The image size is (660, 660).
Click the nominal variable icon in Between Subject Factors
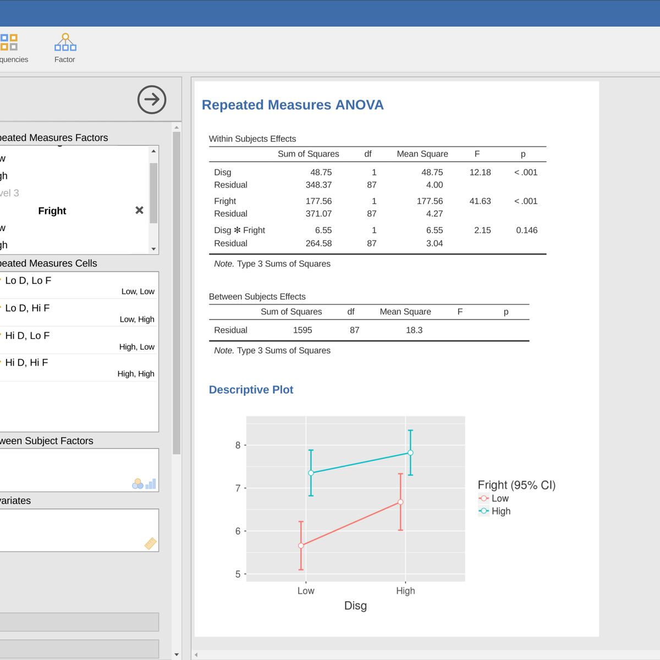click(137, 483)
